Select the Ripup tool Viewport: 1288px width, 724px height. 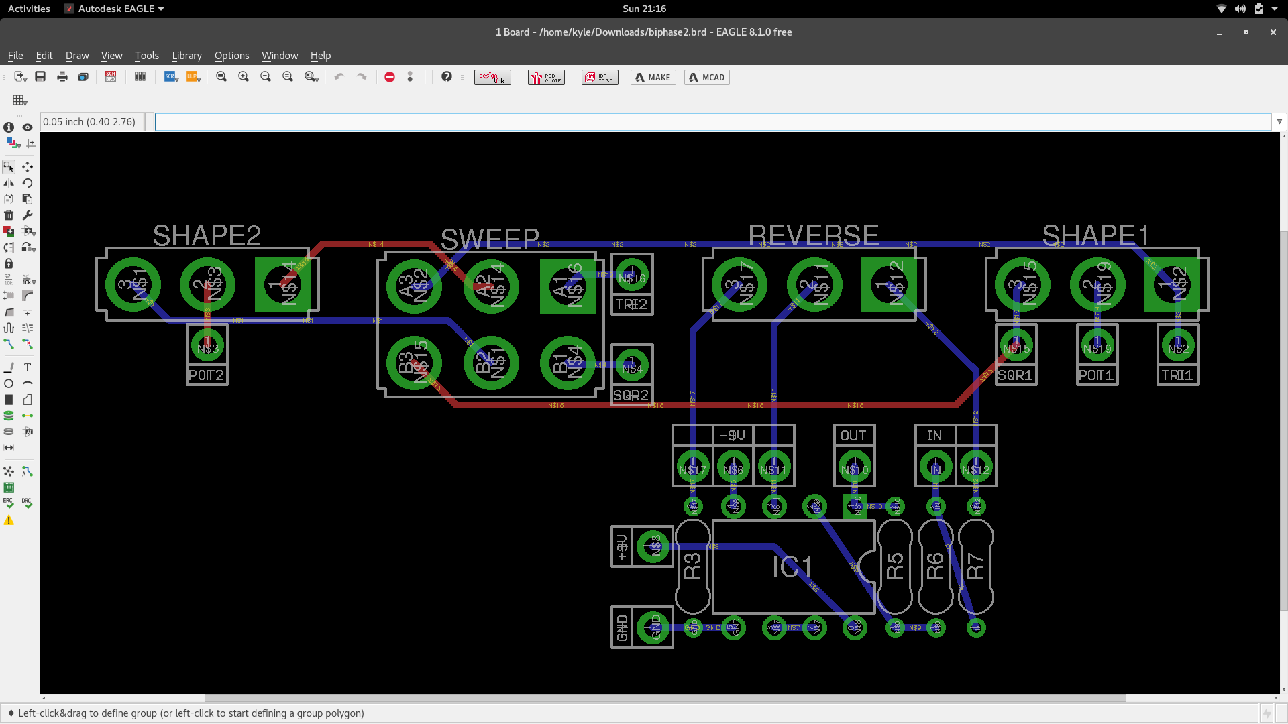click(28, 344)
